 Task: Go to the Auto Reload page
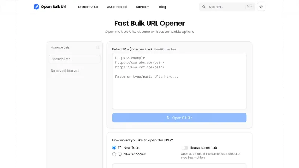(117, 7)
